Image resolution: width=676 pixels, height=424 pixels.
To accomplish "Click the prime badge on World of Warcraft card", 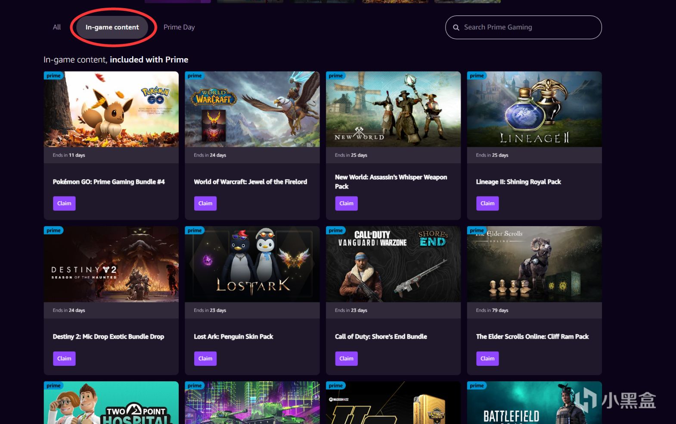I will (x=195, y=76).
